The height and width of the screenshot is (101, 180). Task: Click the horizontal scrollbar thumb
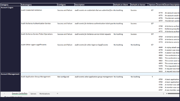pyautogui.click(x=173, y=94)
